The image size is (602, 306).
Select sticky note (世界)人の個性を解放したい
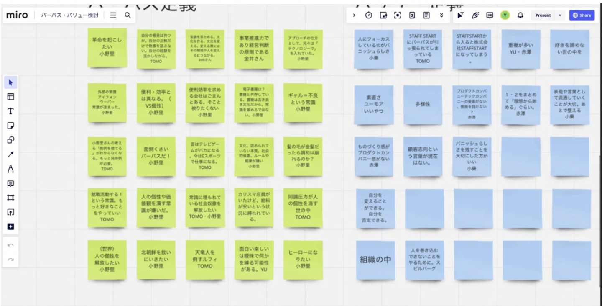[107, 260]
